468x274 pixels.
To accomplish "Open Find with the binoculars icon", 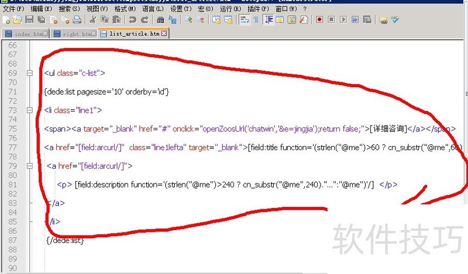I will click(160, 20).
